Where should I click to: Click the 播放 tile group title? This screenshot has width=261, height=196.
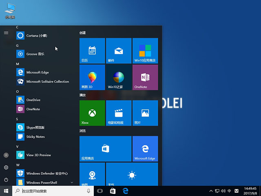(x=82, y=95)
